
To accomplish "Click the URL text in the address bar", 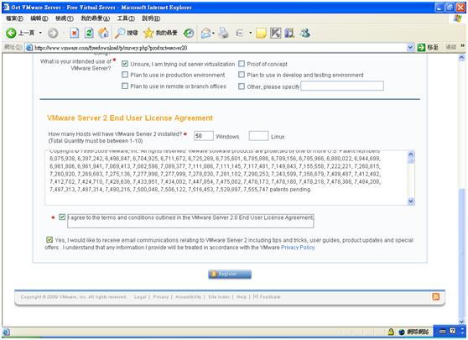I will point(111,48).
